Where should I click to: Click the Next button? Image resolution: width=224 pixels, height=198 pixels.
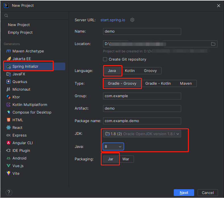pyautogui.click(x=184, y=193)
